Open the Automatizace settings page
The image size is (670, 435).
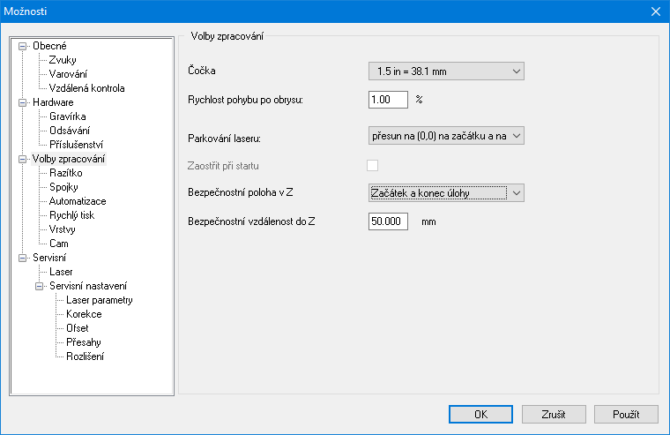tap(77, 201)
